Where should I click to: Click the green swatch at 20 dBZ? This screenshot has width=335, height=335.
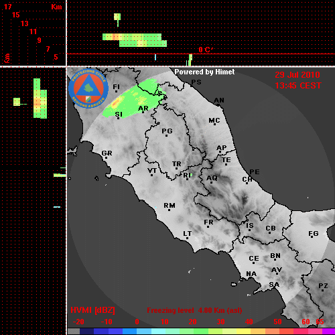[x=193, y=331]
